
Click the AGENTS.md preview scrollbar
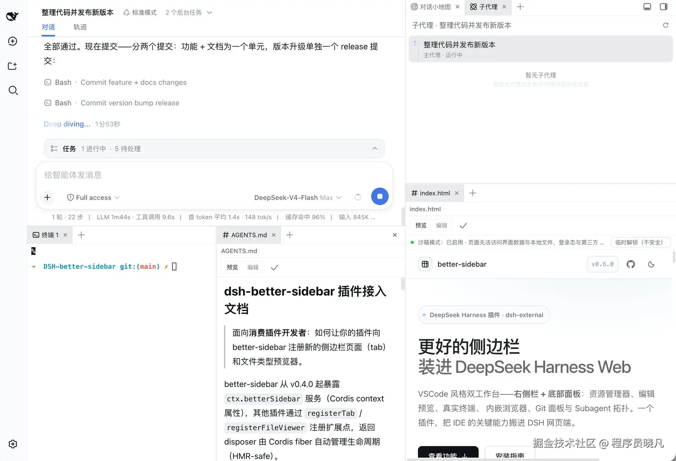[403, 284]
